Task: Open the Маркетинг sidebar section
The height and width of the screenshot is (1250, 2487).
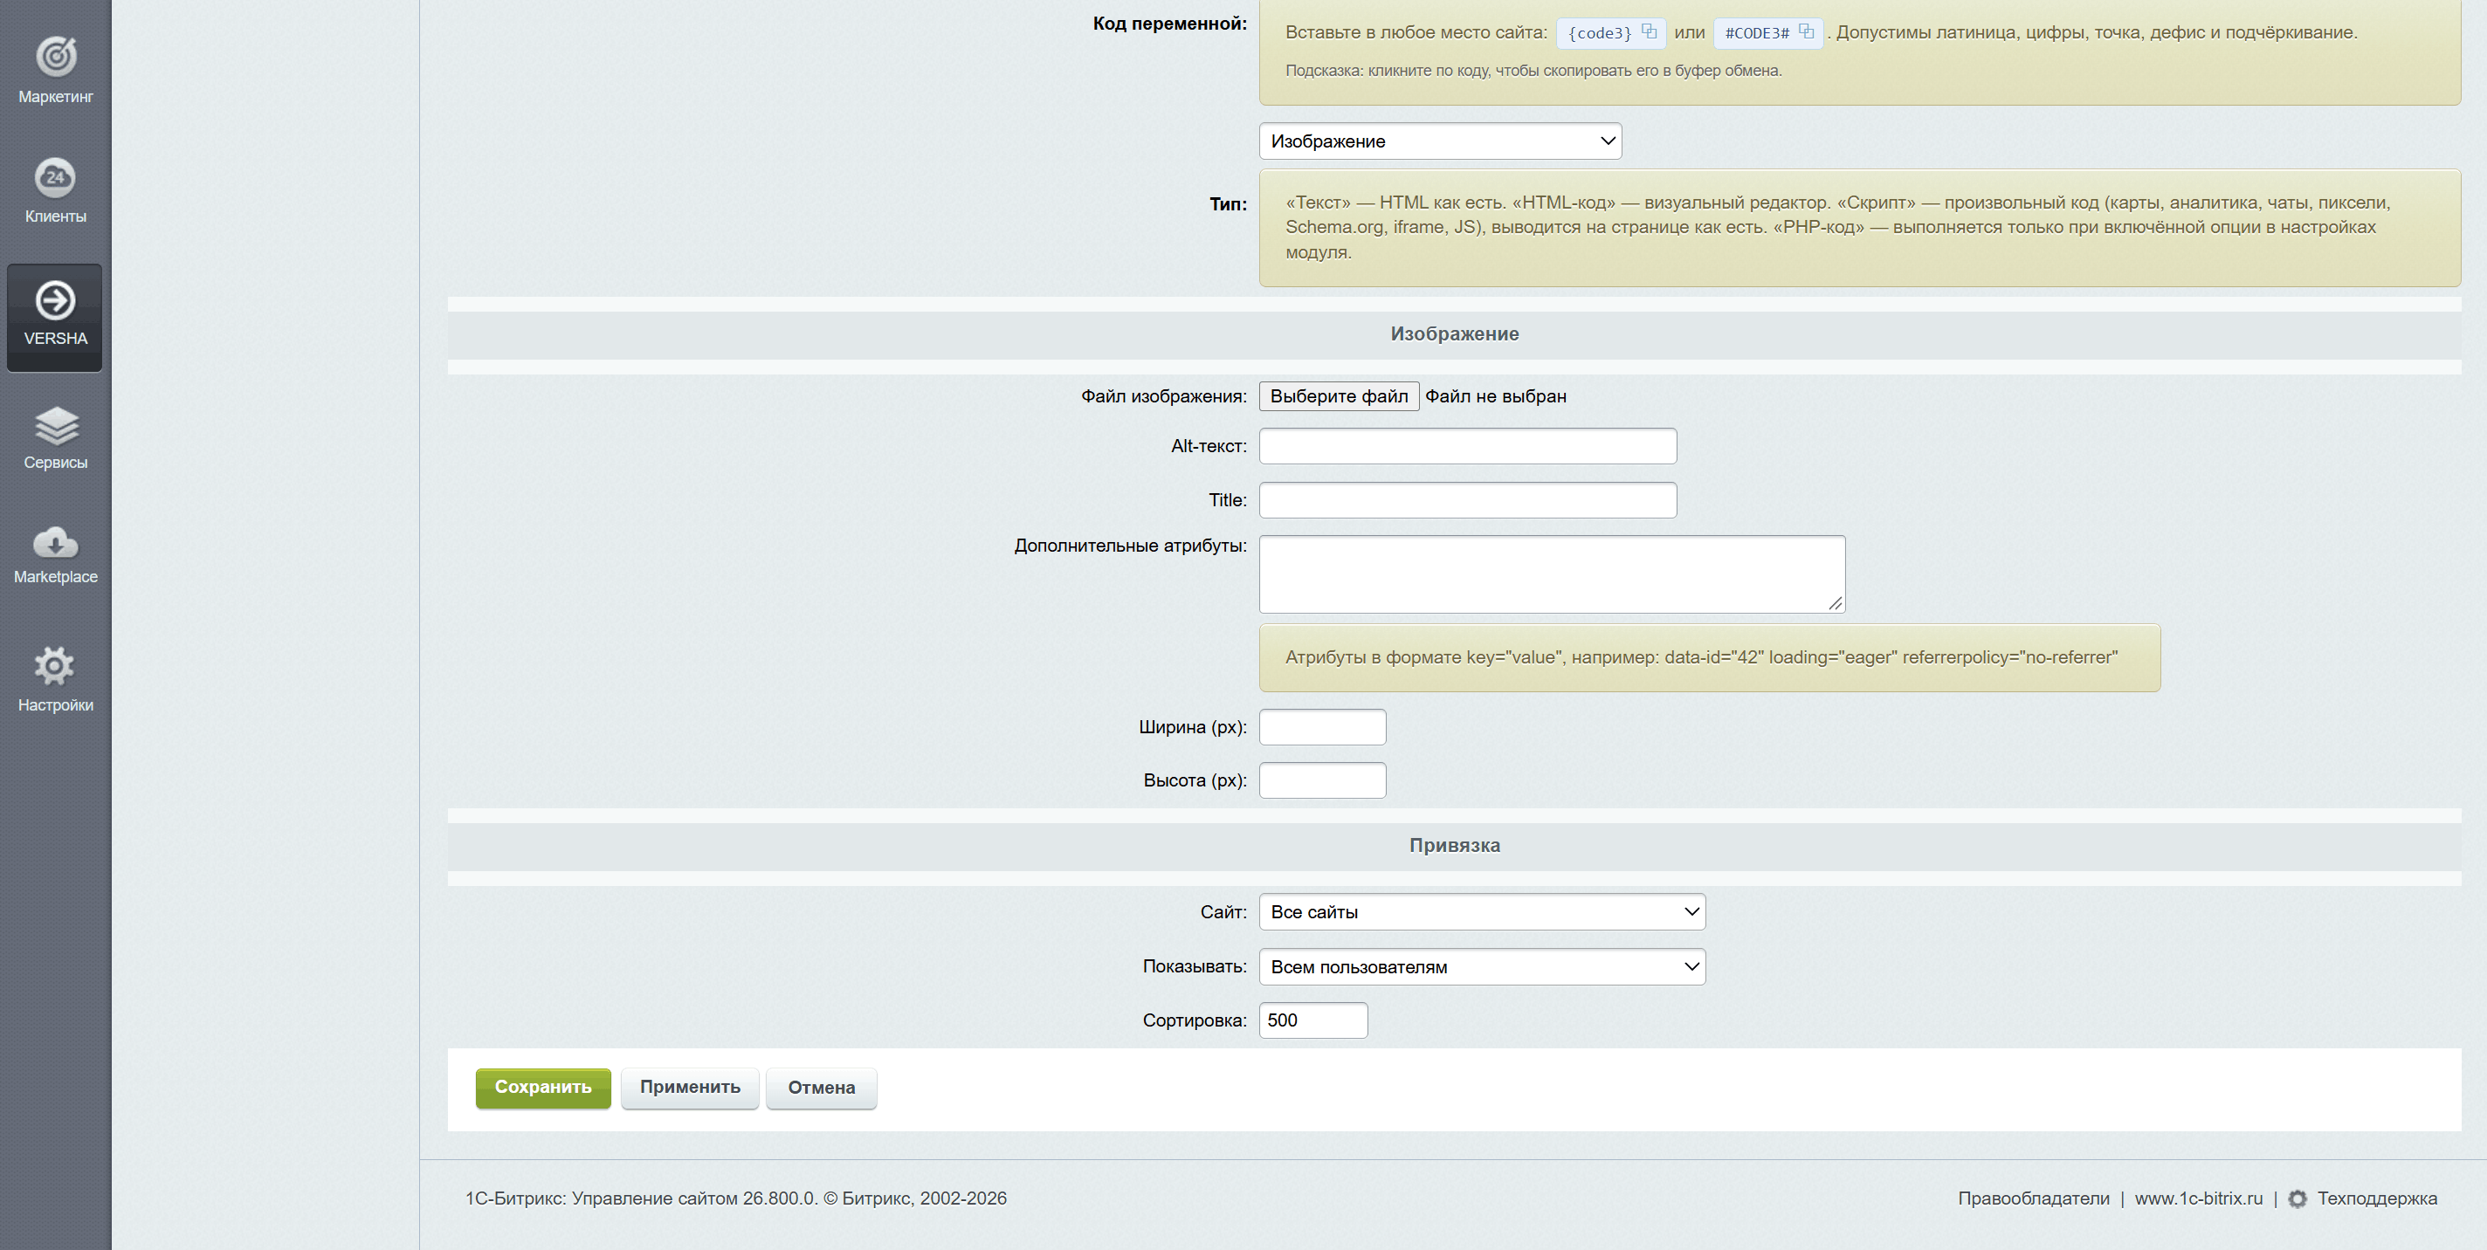Action: pos(55,71)
